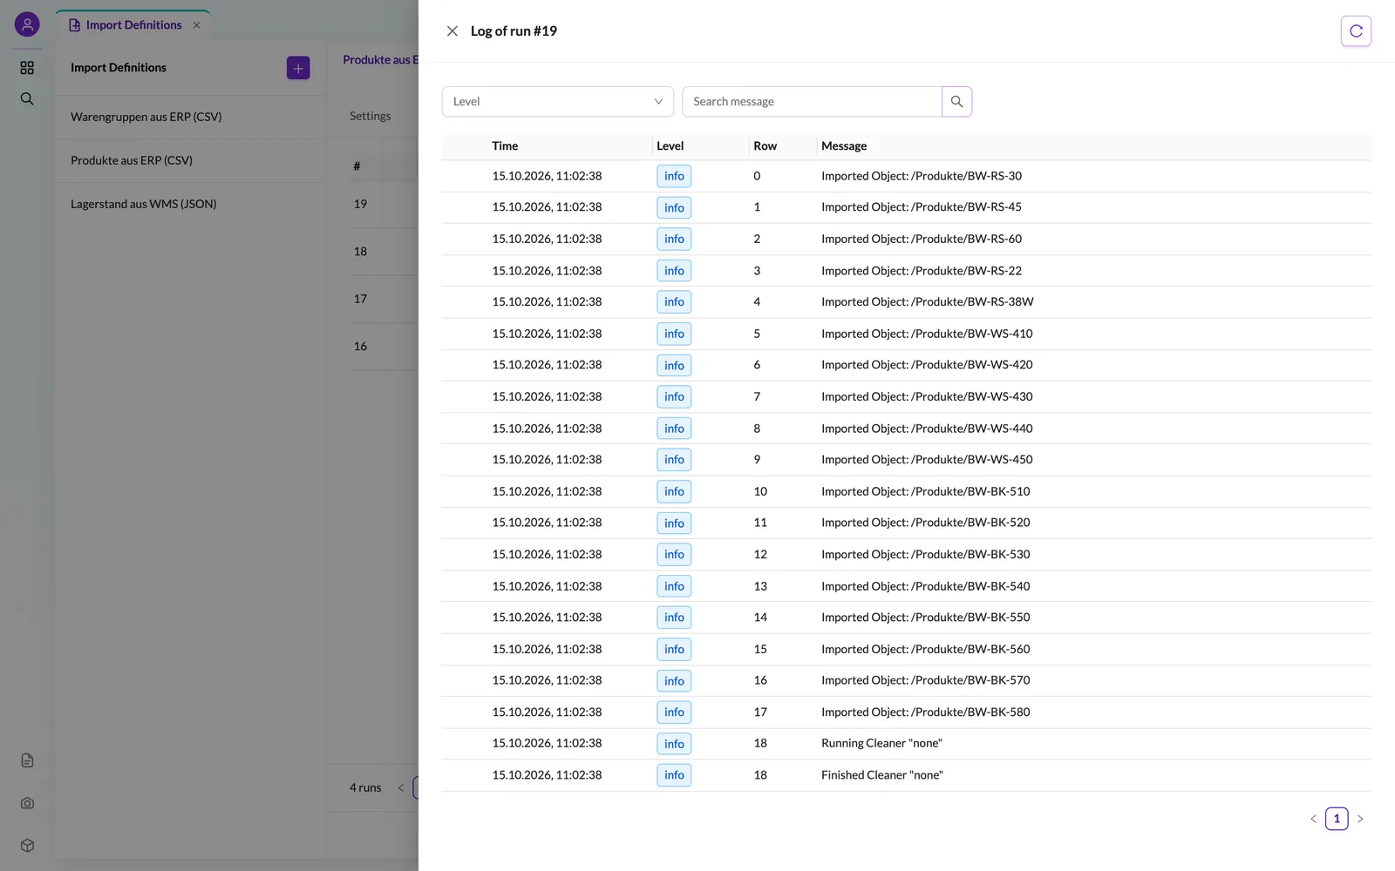
Task: Open the search icon in left sidebar
Action: [x=27, y=99]
